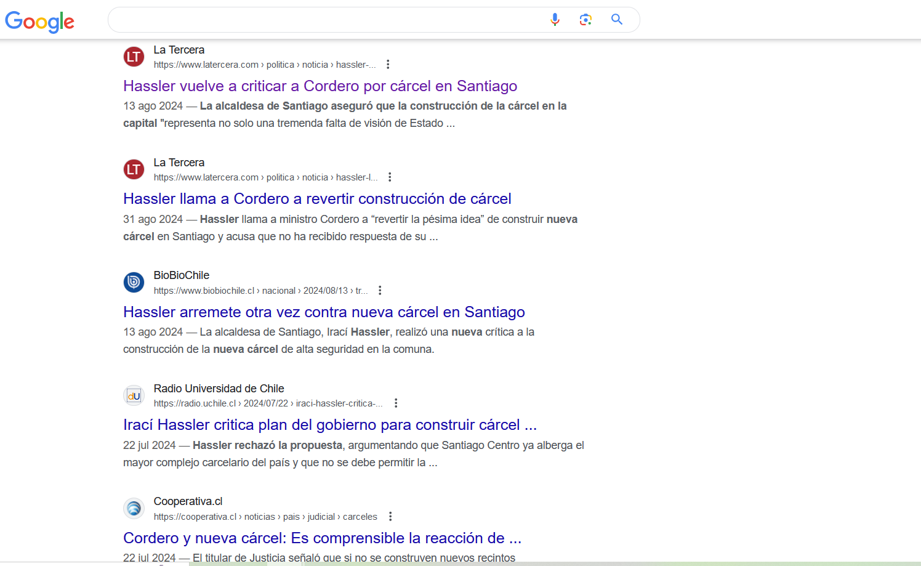The image size is (921, 566).
Task: Open 'Cordero y nueva cárcel: Es comprensible' link
Action: click(x=322, y=538)
